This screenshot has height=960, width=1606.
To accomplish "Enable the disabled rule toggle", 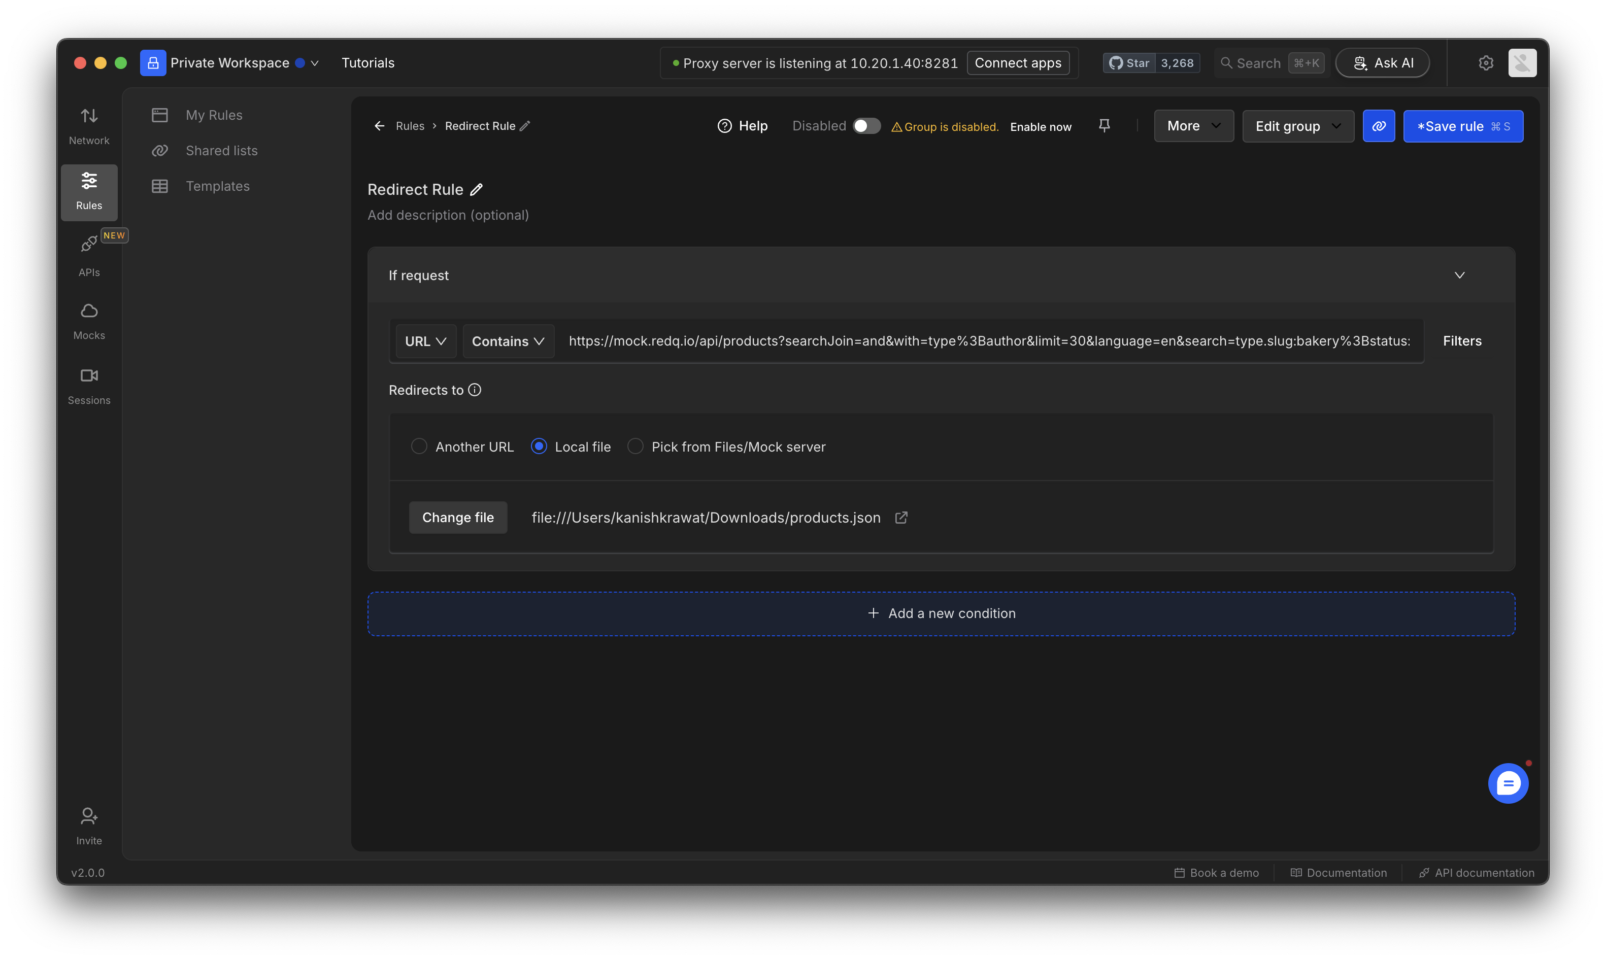I will click(866, 125).
